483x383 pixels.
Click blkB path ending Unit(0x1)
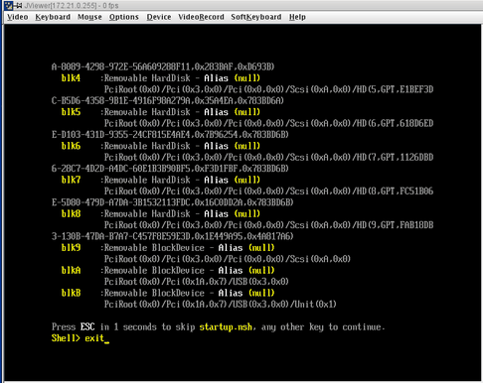click(221, 305)
